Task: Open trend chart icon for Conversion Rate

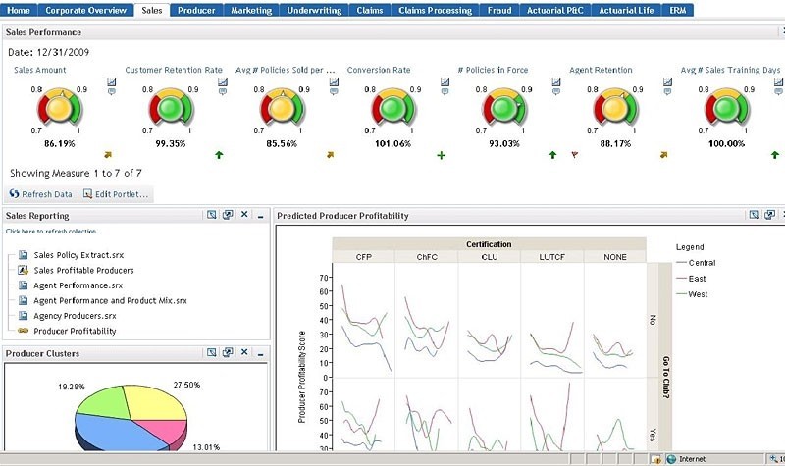Action: (x=445, y=81)
